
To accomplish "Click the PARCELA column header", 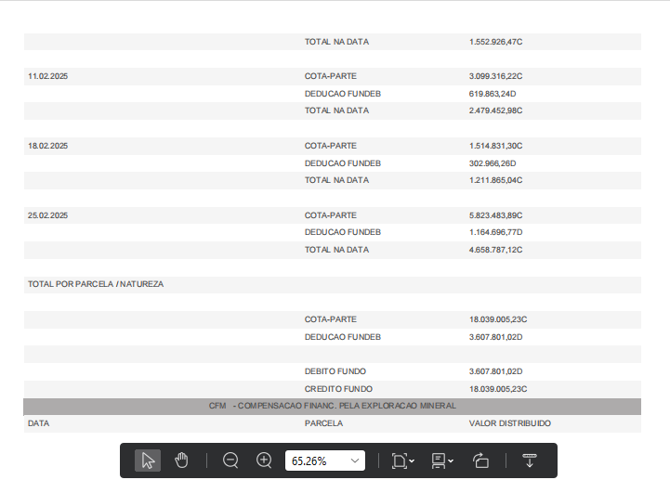I will coord(323,423).
